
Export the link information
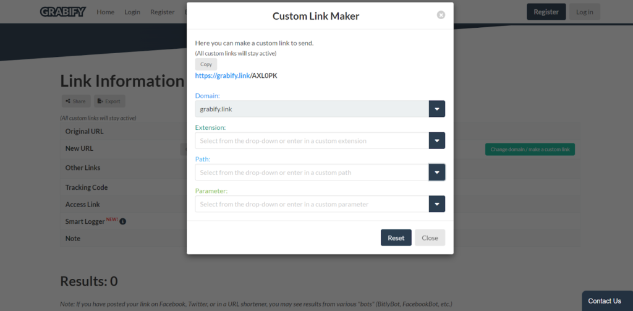(x=109, y=101)
